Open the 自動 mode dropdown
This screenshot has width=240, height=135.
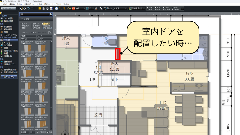click(78, 9)
